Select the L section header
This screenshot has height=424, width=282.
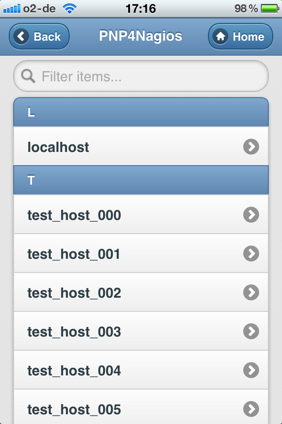(x=141, y=112)
